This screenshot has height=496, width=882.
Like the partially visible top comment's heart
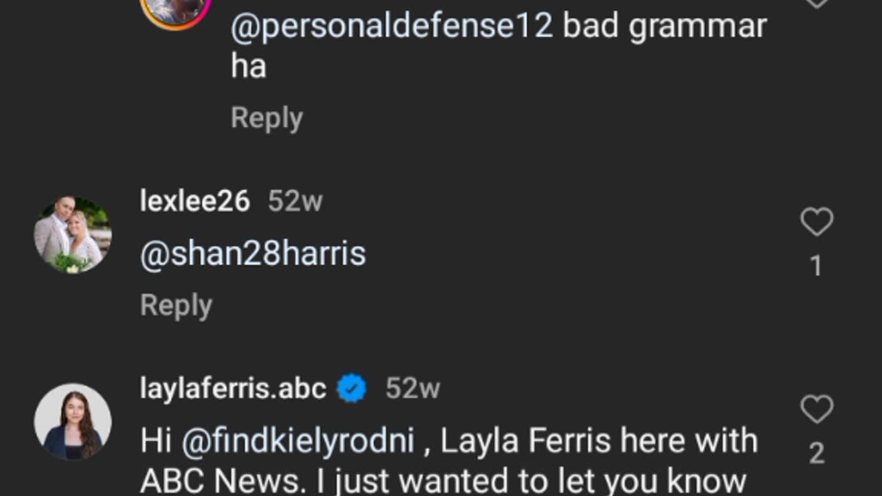tap(817, 2)
